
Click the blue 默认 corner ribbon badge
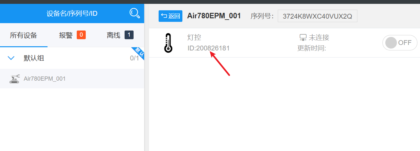pos(138,53)
